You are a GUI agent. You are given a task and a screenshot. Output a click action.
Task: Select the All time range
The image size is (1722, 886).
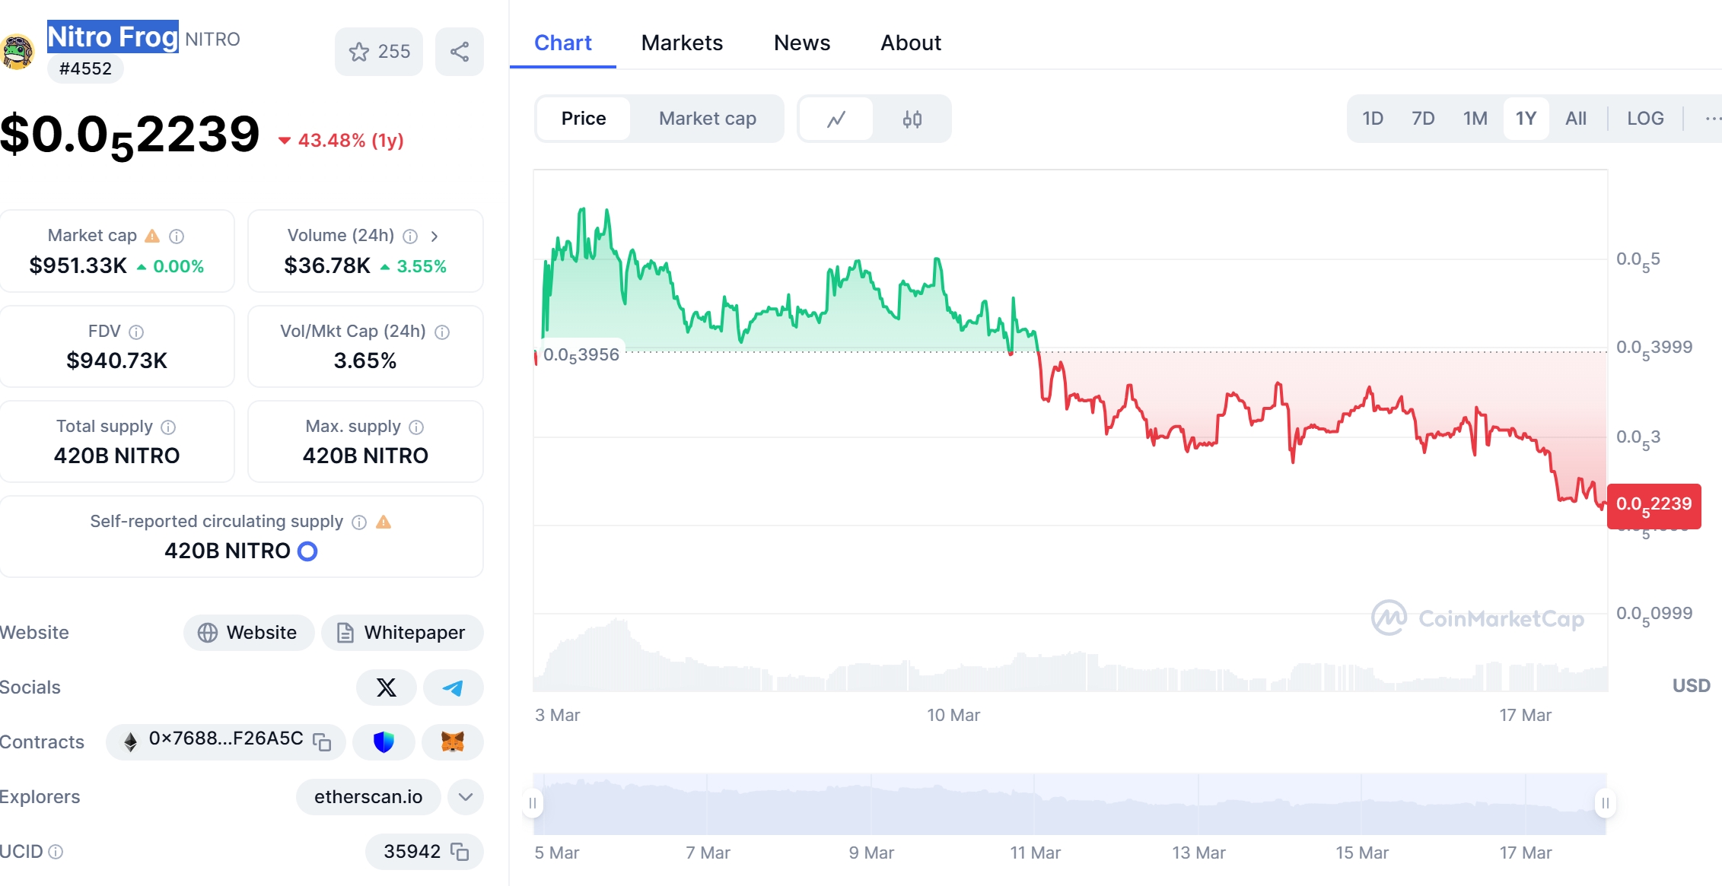[x=1575, y=119]
